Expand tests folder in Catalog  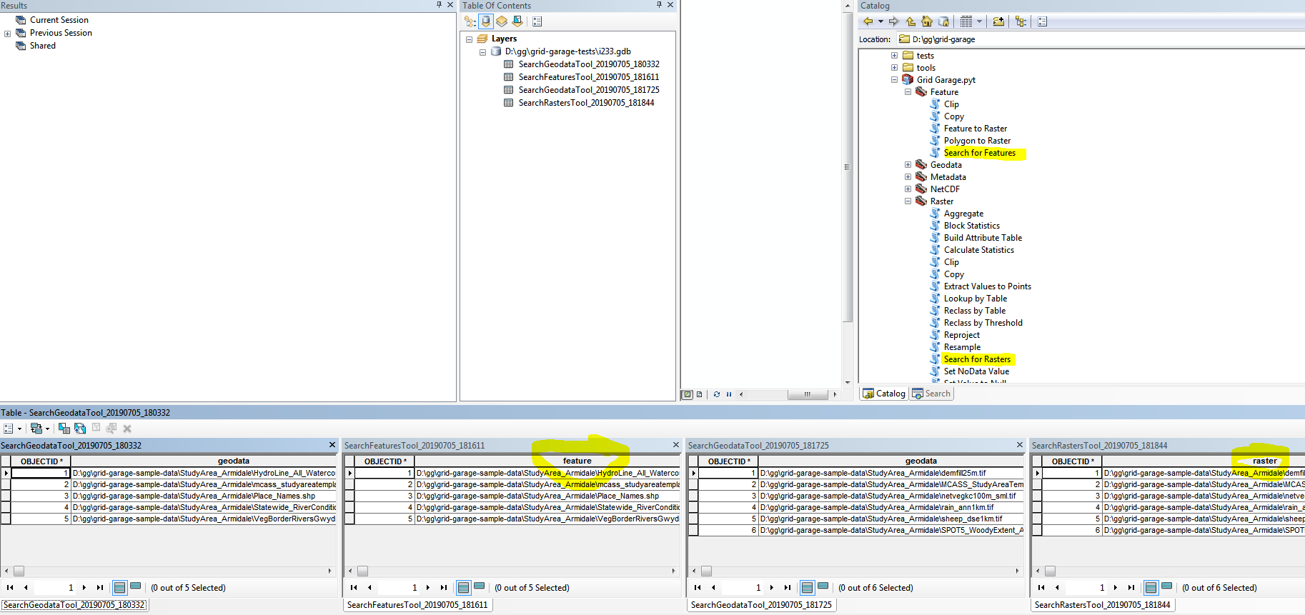pos(894,56)
